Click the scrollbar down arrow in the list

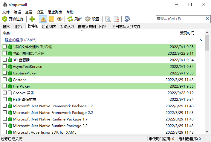point(207,132)
